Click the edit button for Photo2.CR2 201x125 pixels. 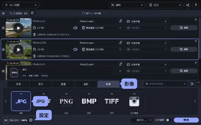[x=184, y=49]
